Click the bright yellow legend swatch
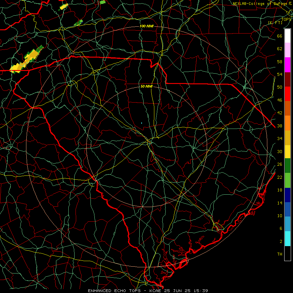This screenshot has height=293, width=293. (x=287, y=152)
